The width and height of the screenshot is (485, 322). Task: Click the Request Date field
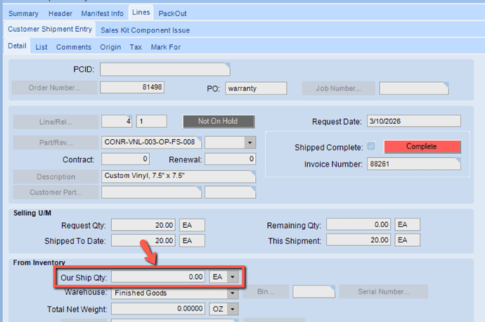[x=414, y=121]
